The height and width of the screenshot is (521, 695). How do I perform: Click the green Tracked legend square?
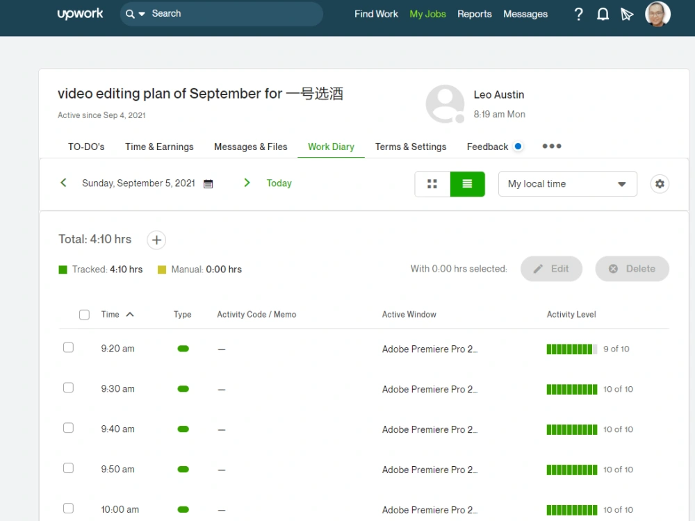[x=63, y=270]
